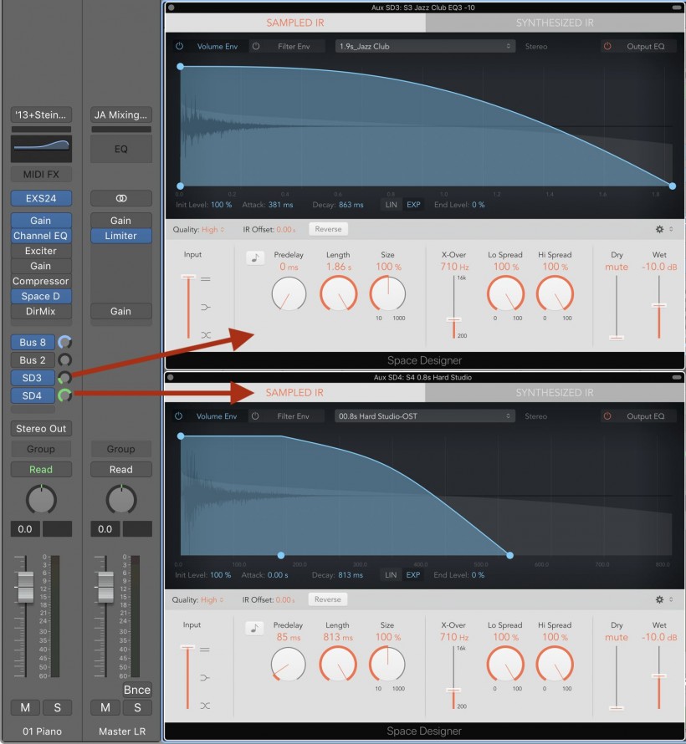
Task: Open the Space D plugin slot
Action: tap(41, 296)
